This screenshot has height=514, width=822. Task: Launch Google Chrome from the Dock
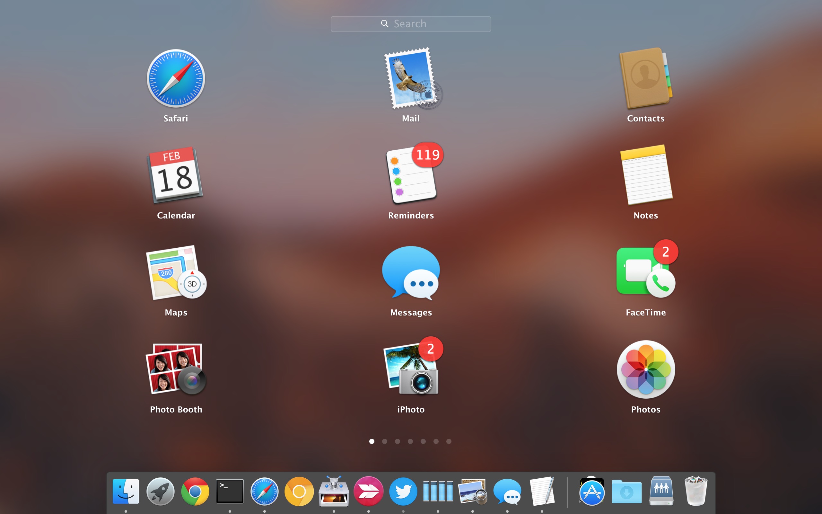(195, 491)
